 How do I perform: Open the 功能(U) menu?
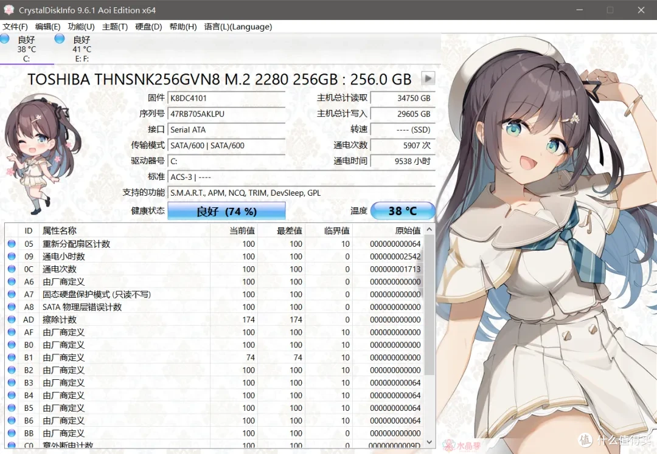click(x=82, y=27)
